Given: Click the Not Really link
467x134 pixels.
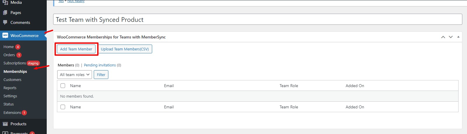Looking at the screenshot, I should pos(76,1).
